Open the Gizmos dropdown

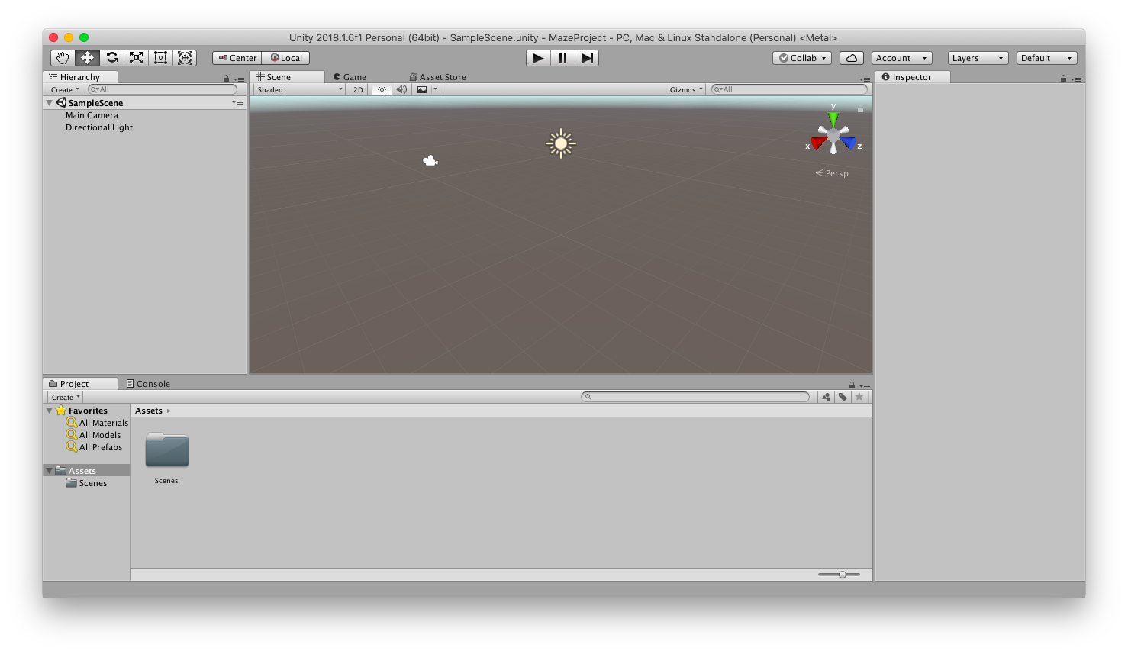[686, 89]
